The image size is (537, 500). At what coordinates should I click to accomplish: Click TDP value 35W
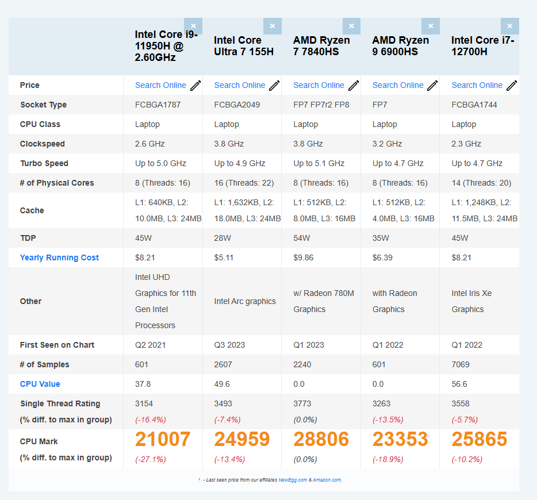pyautogui.click(x=381, y=238)
